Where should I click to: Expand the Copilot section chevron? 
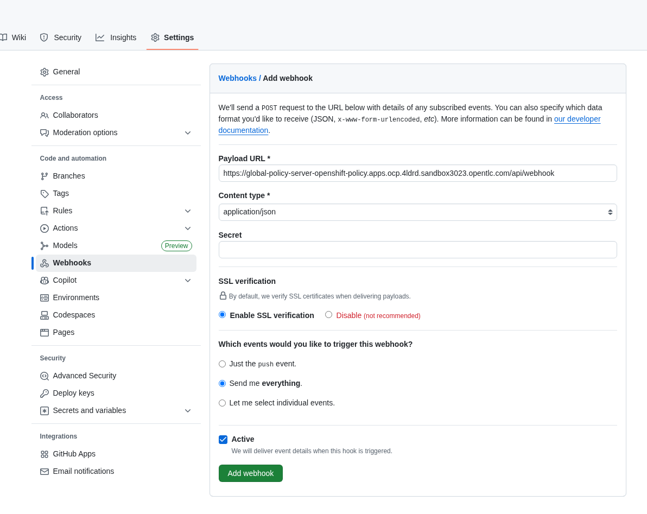tap(188, 281)
